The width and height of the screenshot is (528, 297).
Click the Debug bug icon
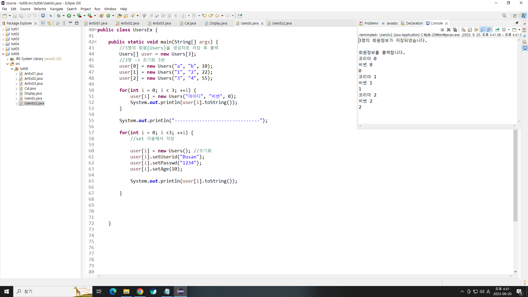[59, 16]
